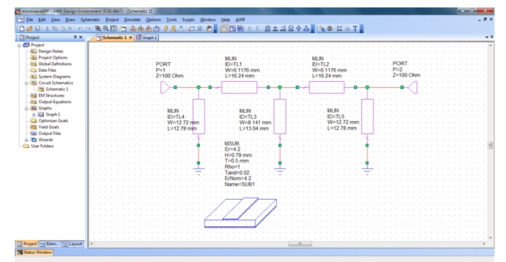Click the Port element toolbar icon

pos(283,28)
